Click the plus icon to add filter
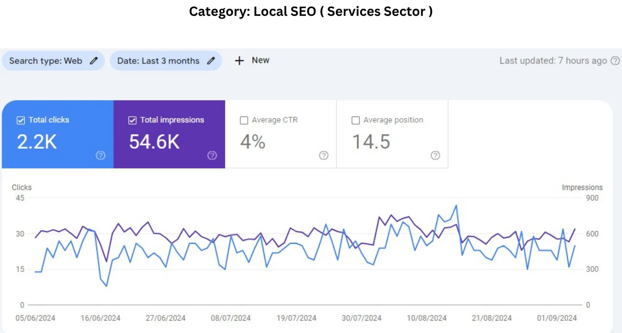The image size is (622, 333). point(239,61)
